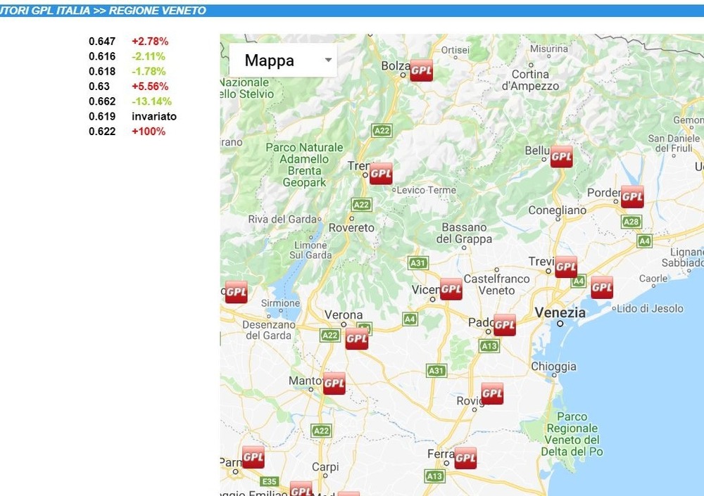Select the +2.78% price change

pyautogui.click(x=150, y=42)
